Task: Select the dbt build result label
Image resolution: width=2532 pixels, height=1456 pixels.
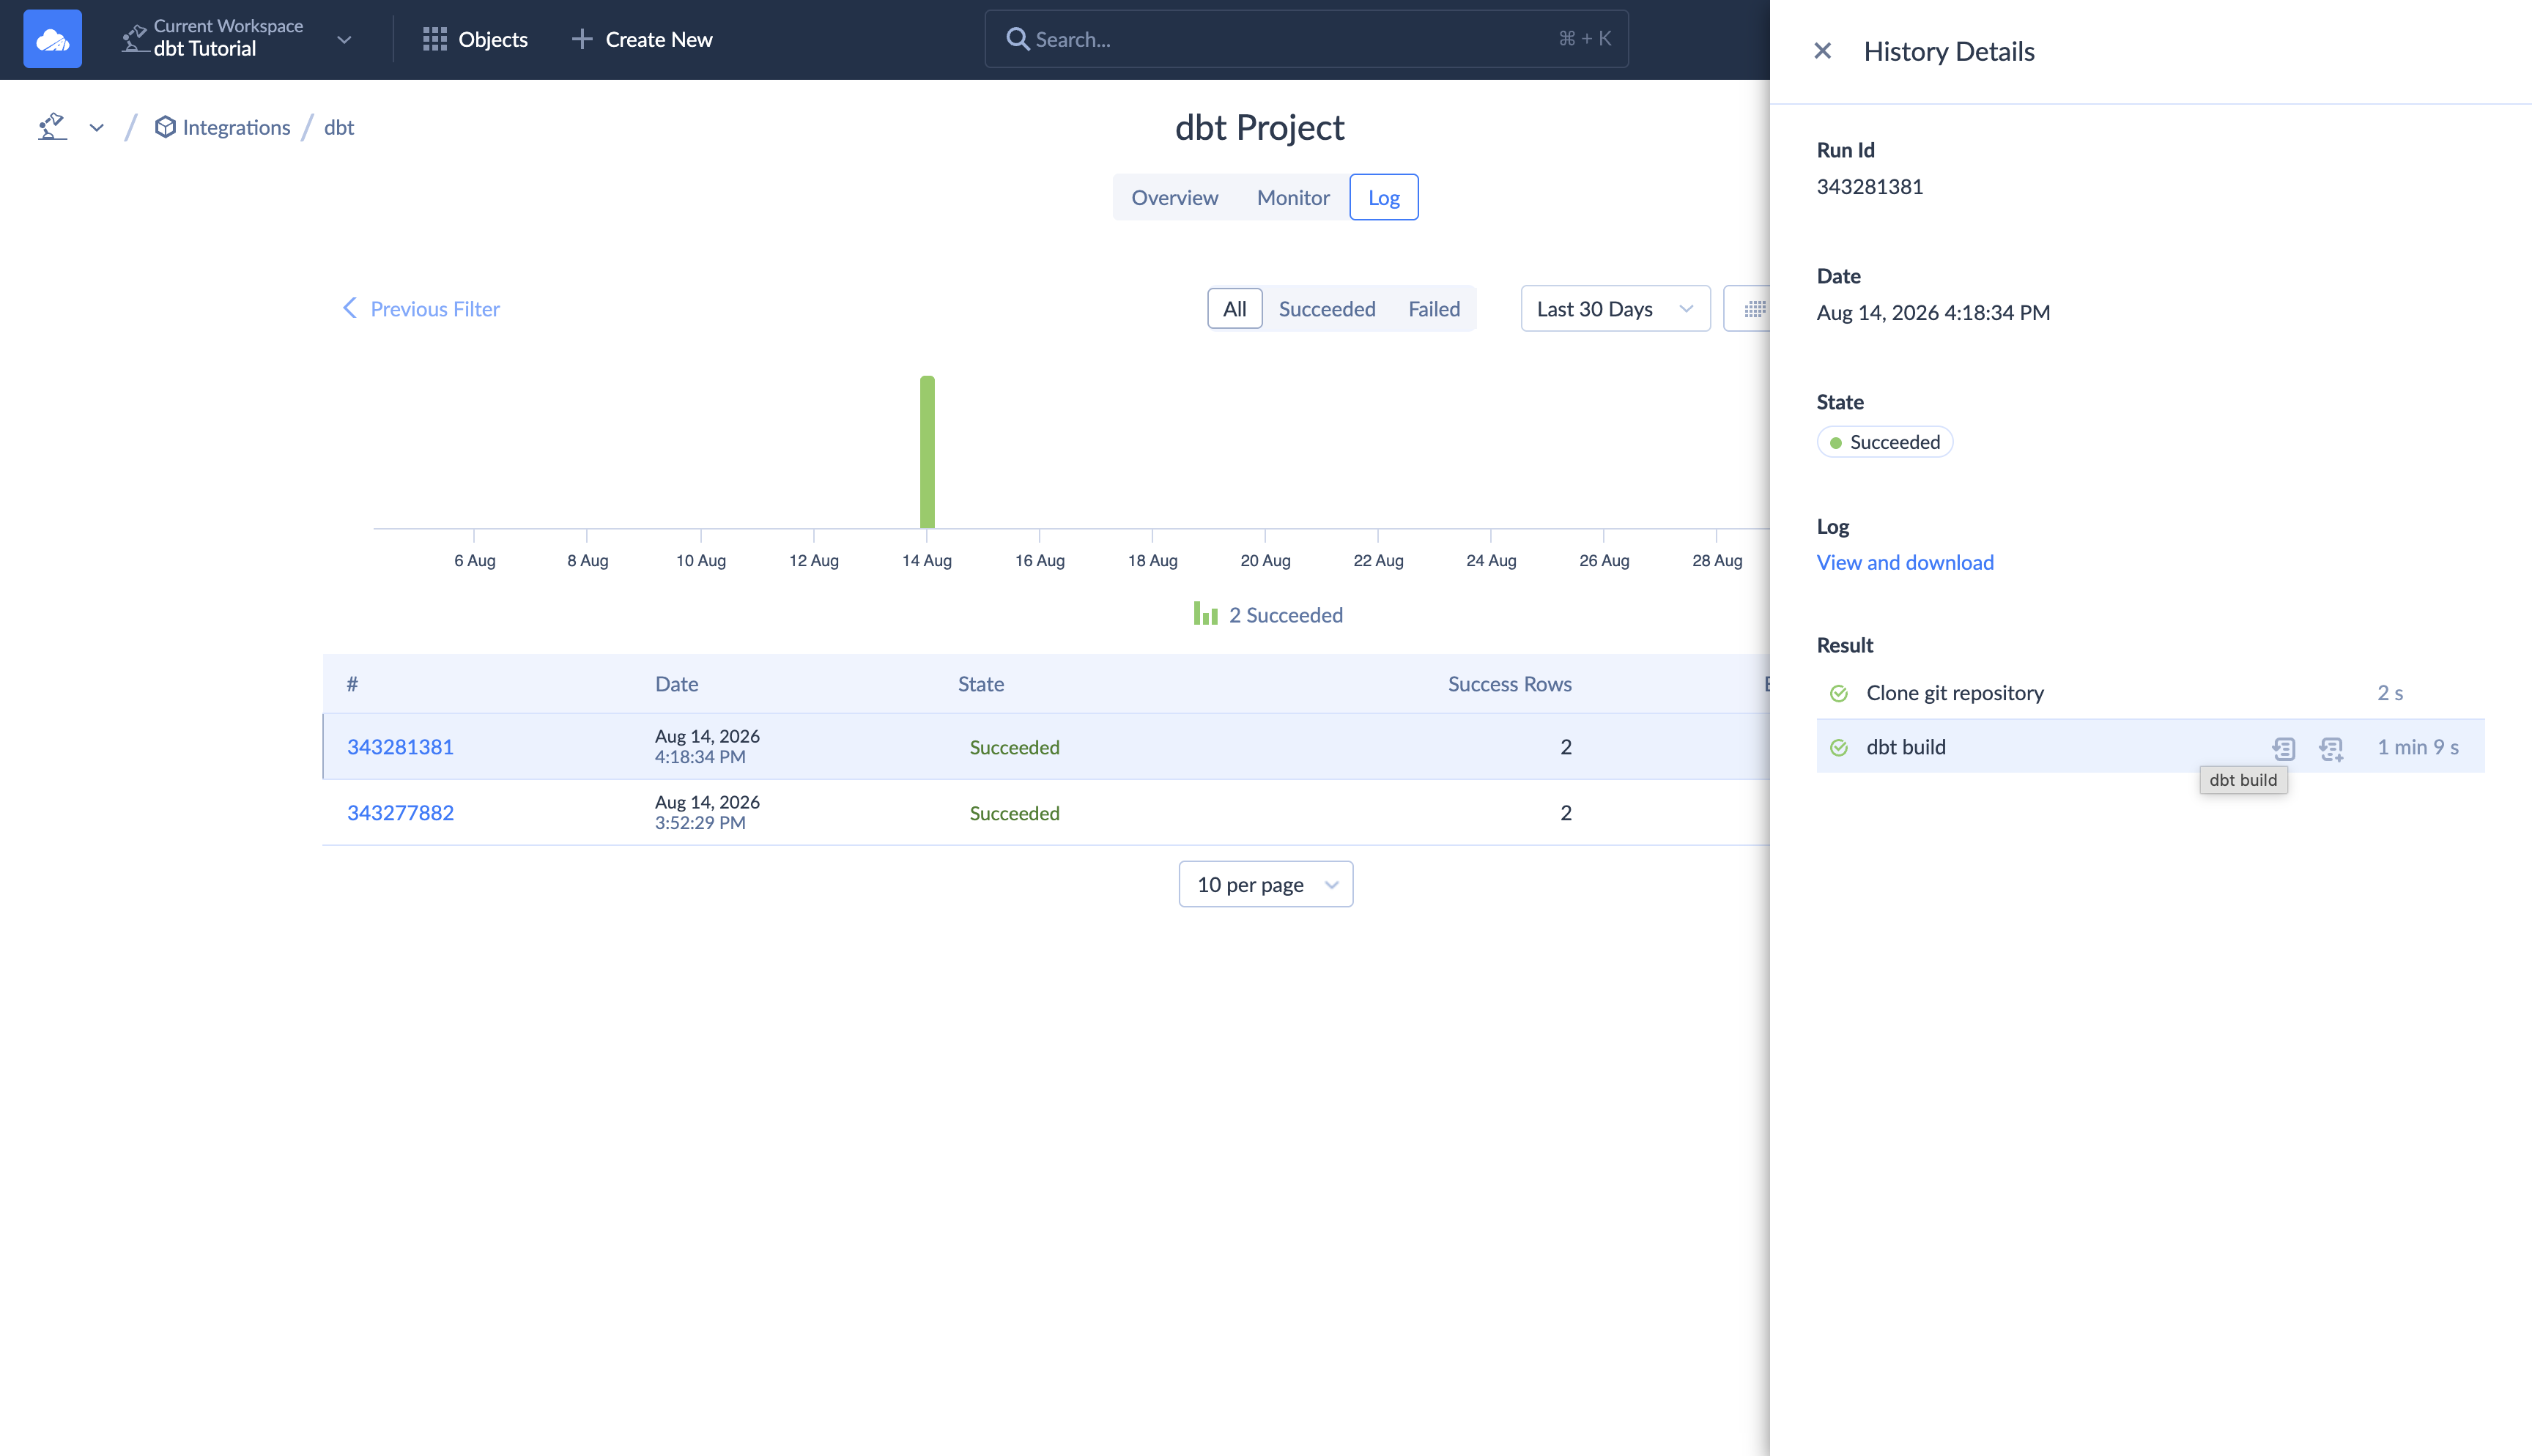Action: coord(1906,747)
